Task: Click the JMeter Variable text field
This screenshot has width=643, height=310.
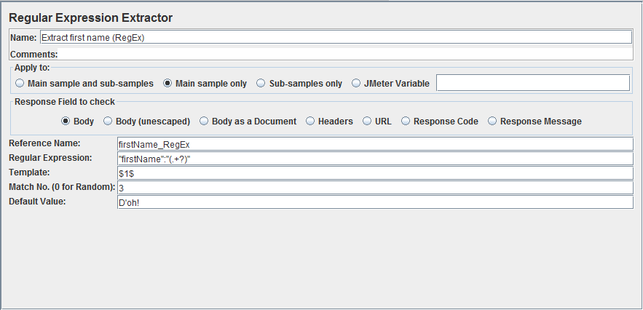Action: click(x=533, y=83)
